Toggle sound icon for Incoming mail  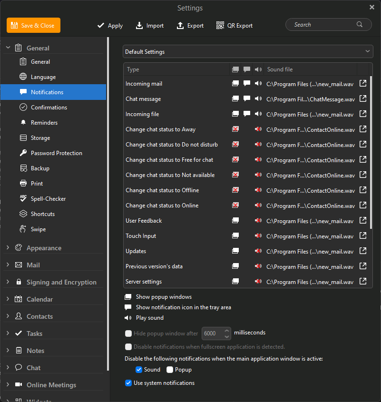(258, 83)
